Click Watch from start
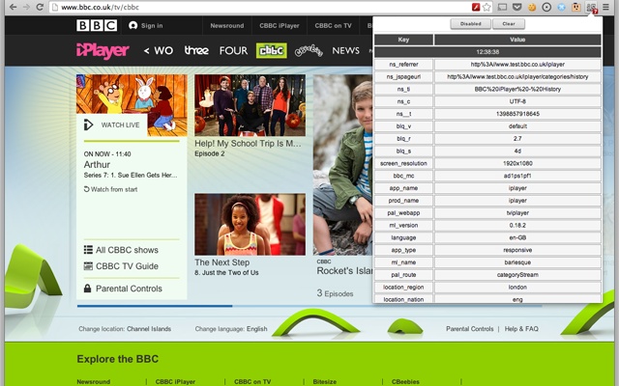The height and width of the screenshot is (386, 619). click(110, 189)
